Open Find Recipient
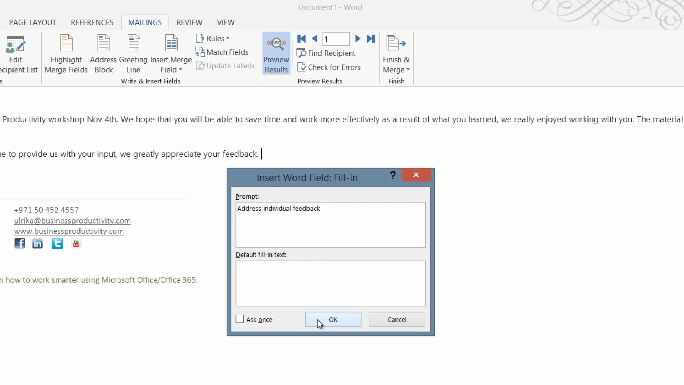Screen dimensions: 684x385 326,53
